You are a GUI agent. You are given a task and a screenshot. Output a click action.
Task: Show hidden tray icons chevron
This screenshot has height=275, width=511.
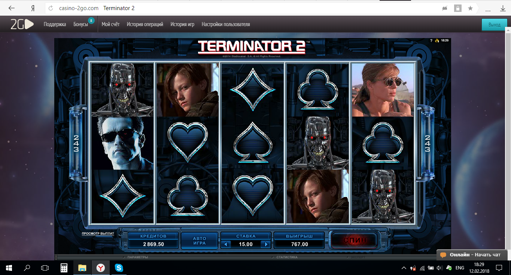[404, 268]
